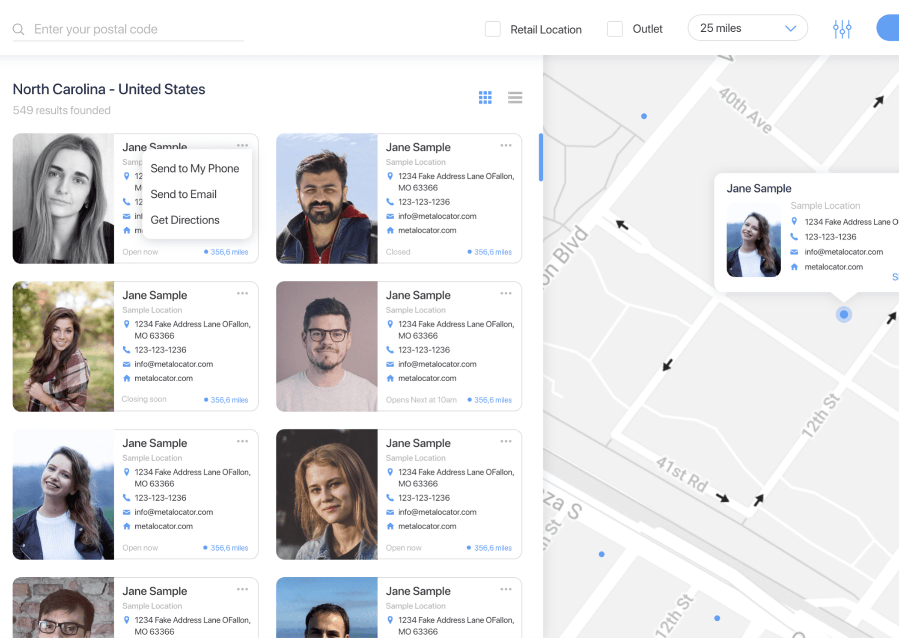Switch to grid view layout
The width and height of the screenshot is (899, 638).
point(485,98)
